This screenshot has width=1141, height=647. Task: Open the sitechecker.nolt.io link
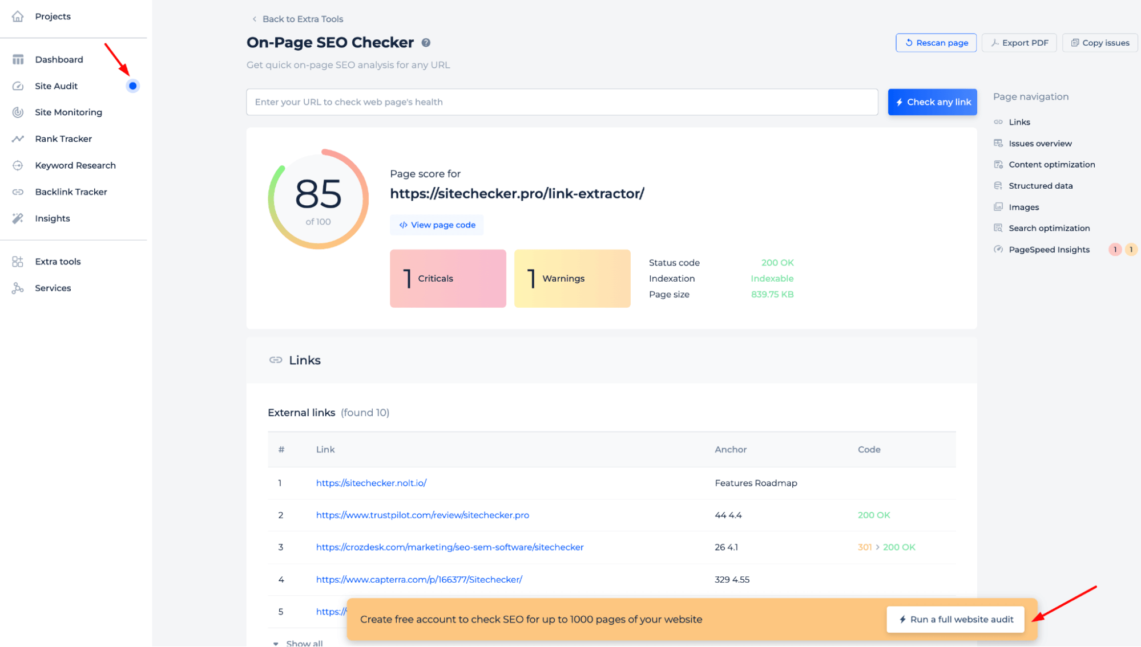tap(372, 483)
